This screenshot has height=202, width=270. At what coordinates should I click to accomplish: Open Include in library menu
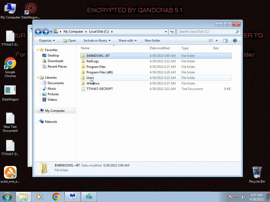(97, 41)
